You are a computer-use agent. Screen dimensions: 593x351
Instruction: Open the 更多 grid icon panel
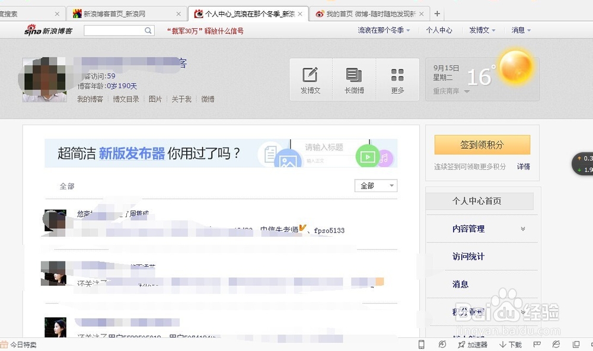(x=397, y=75)
